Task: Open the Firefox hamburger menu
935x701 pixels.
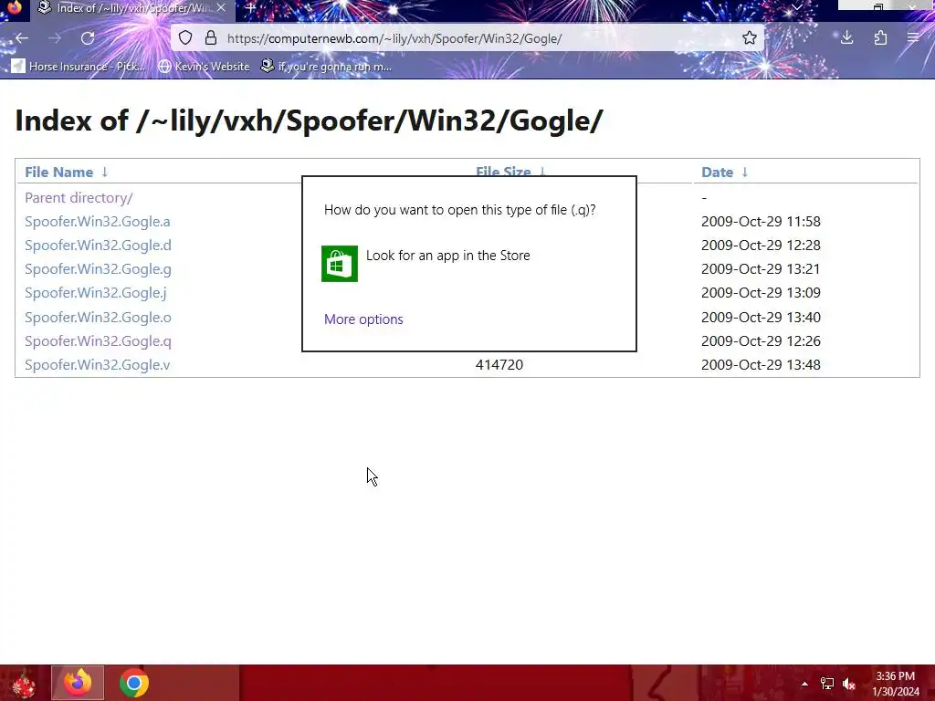Action: (x=913, y=38)
